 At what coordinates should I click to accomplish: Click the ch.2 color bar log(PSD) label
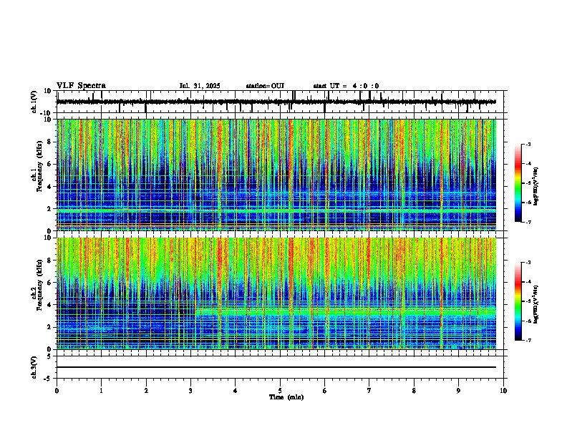tap(536, 304)
